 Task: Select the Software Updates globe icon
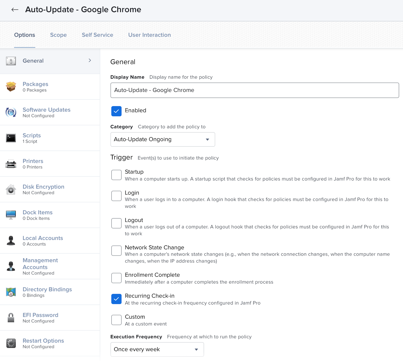11,112
